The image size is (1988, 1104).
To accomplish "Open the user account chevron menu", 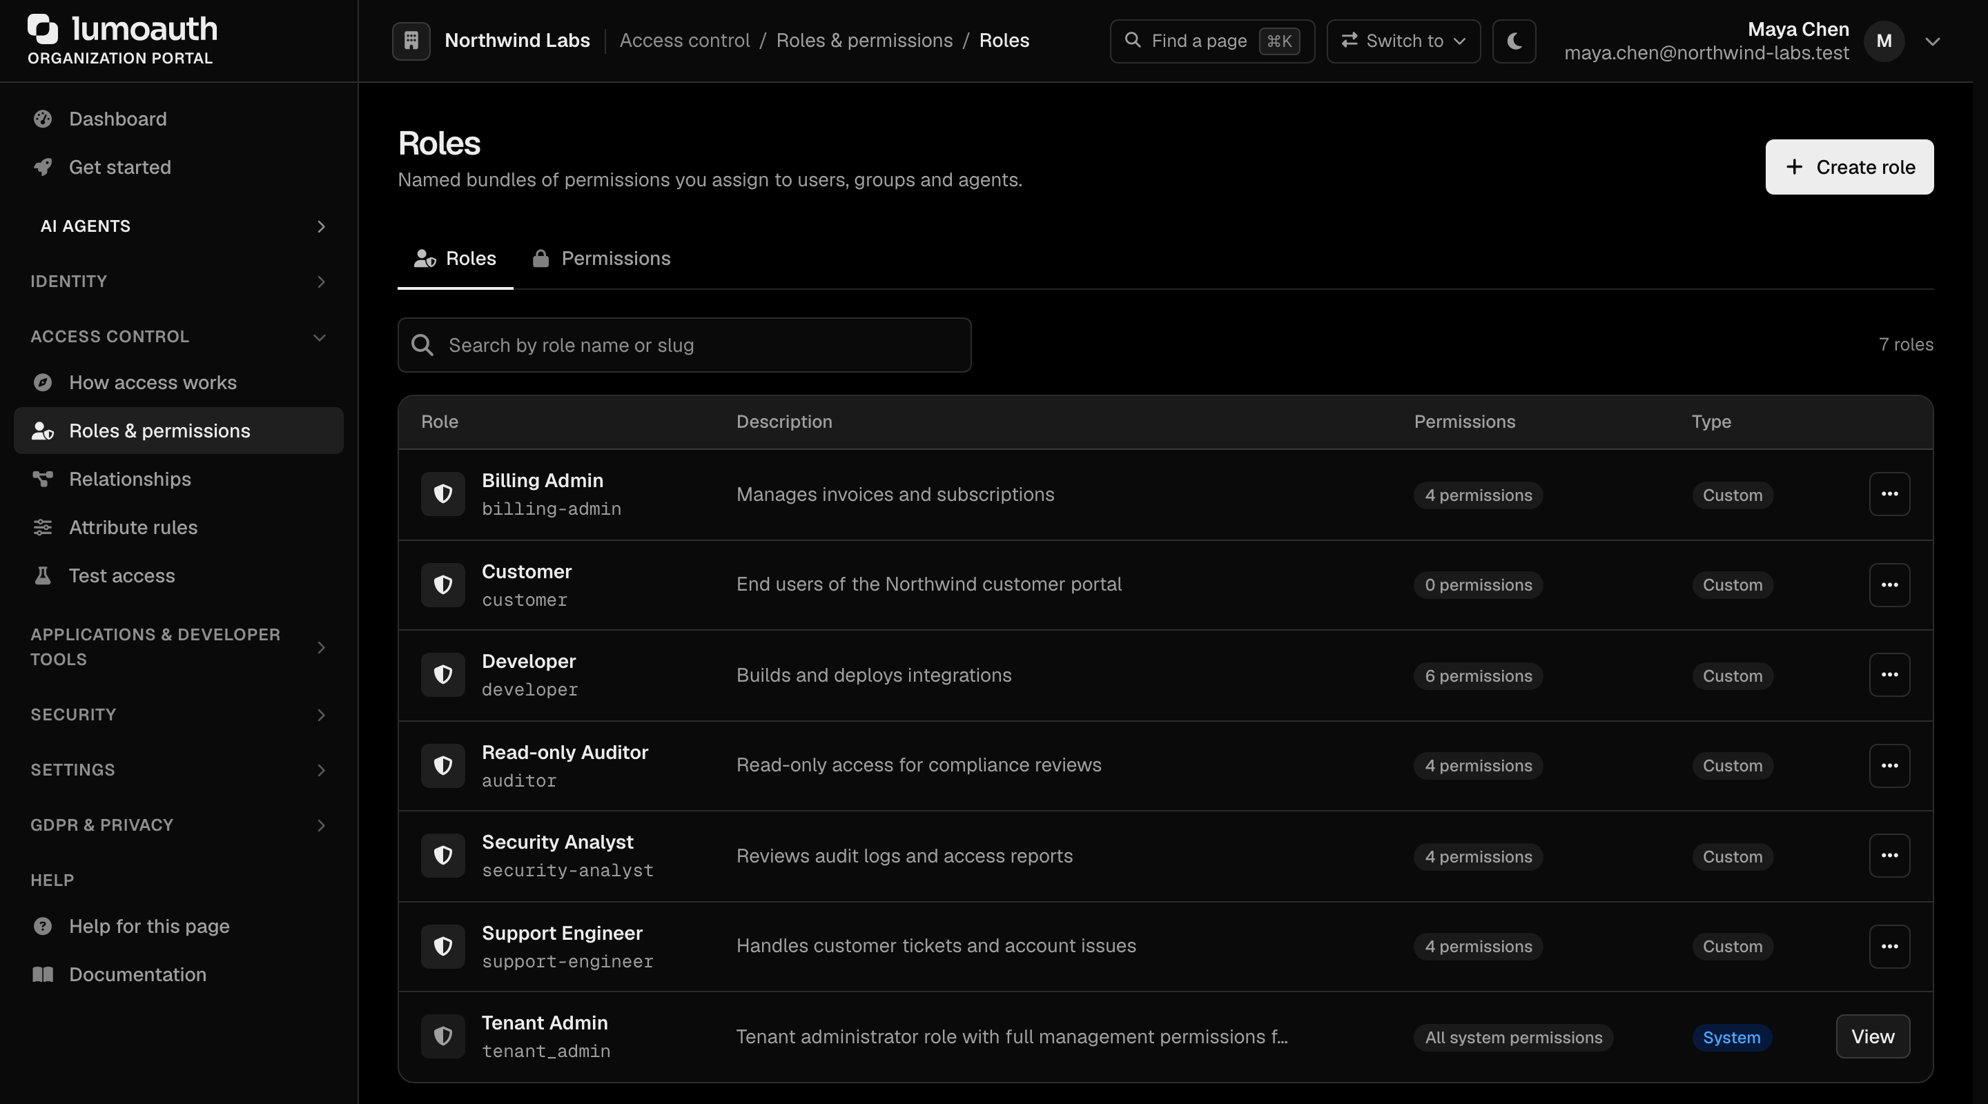I will pyautogui.click(x=1933, y=41).
